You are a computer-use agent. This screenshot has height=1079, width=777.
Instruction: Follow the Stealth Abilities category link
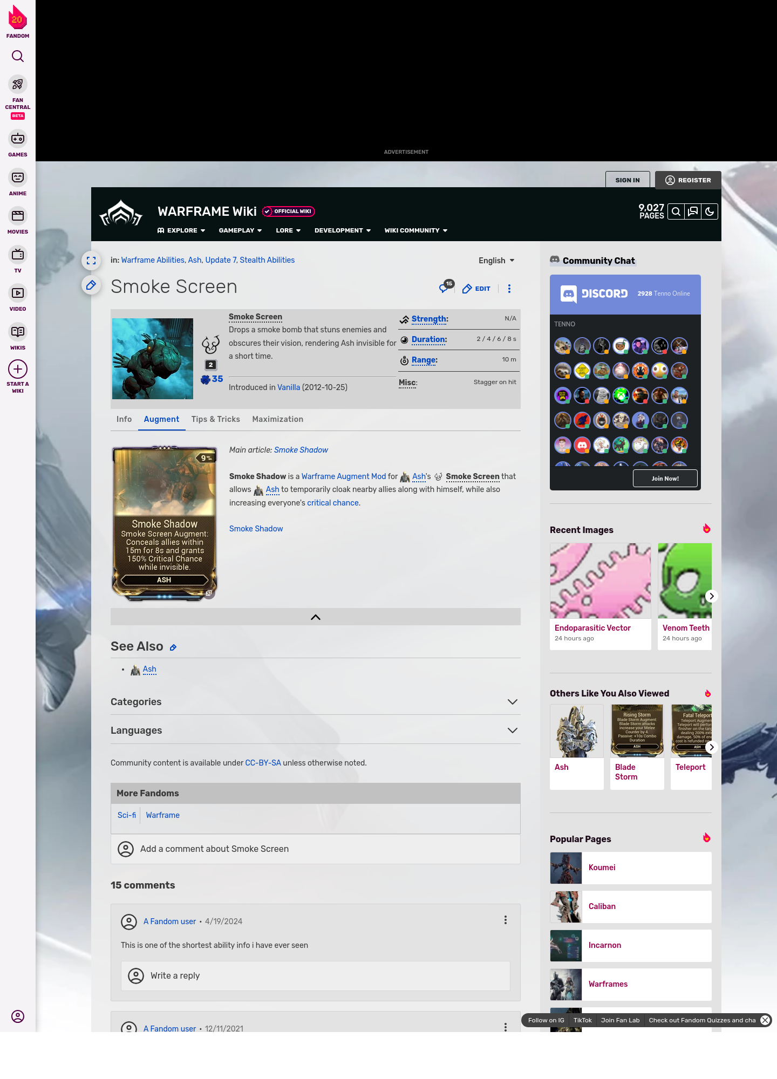coord(267,260)
